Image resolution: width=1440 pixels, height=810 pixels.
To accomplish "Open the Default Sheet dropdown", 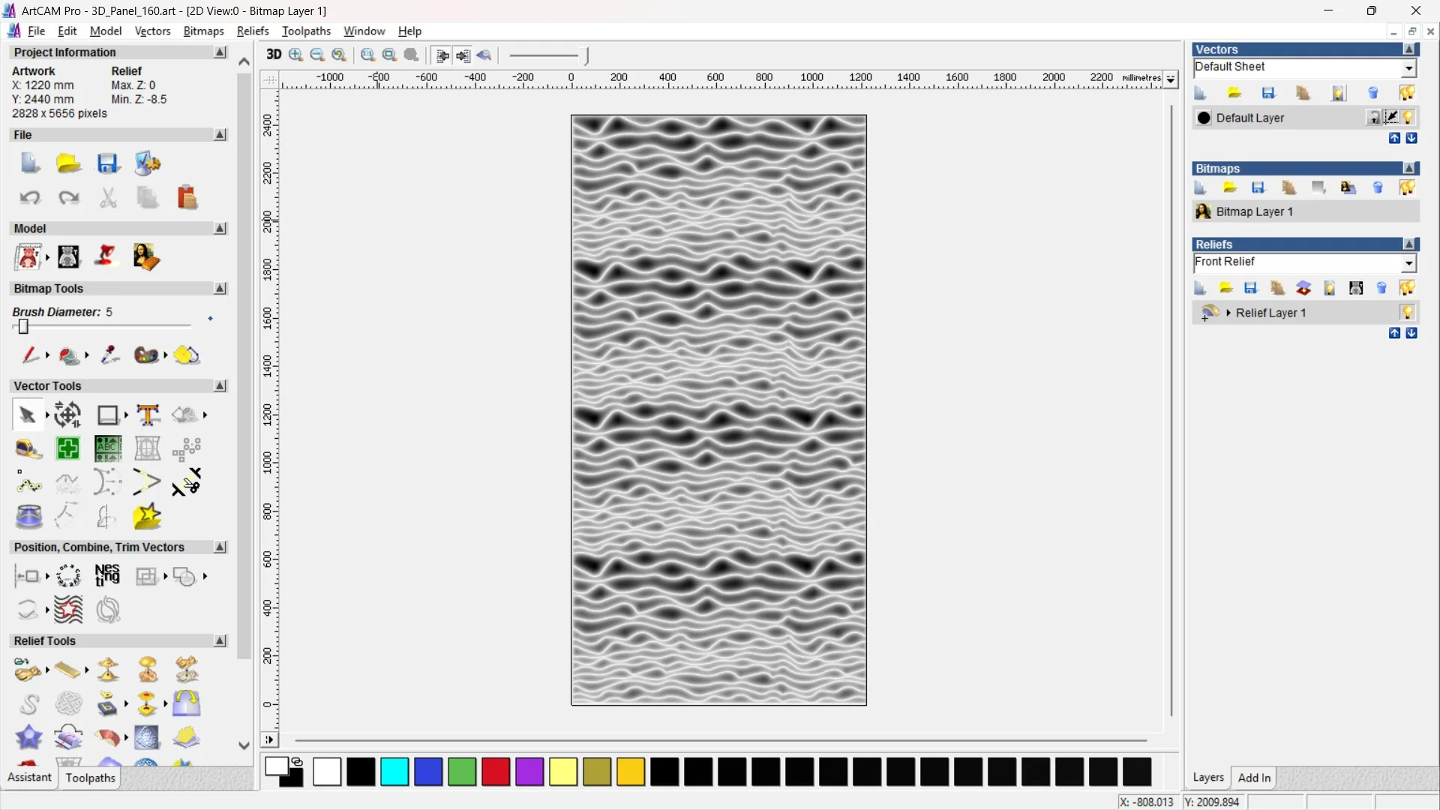I will click(x=1408, y=68).
